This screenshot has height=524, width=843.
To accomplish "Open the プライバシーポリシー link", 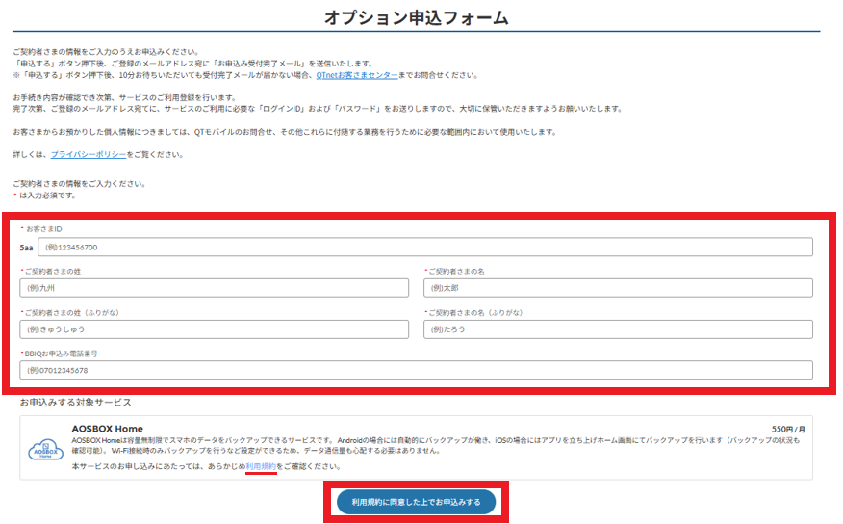I will (89, 154).
